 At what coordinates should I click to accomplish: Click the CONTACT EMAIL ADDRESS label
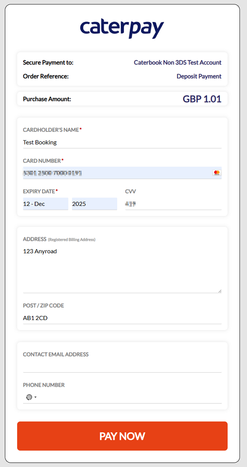[56, 355]
